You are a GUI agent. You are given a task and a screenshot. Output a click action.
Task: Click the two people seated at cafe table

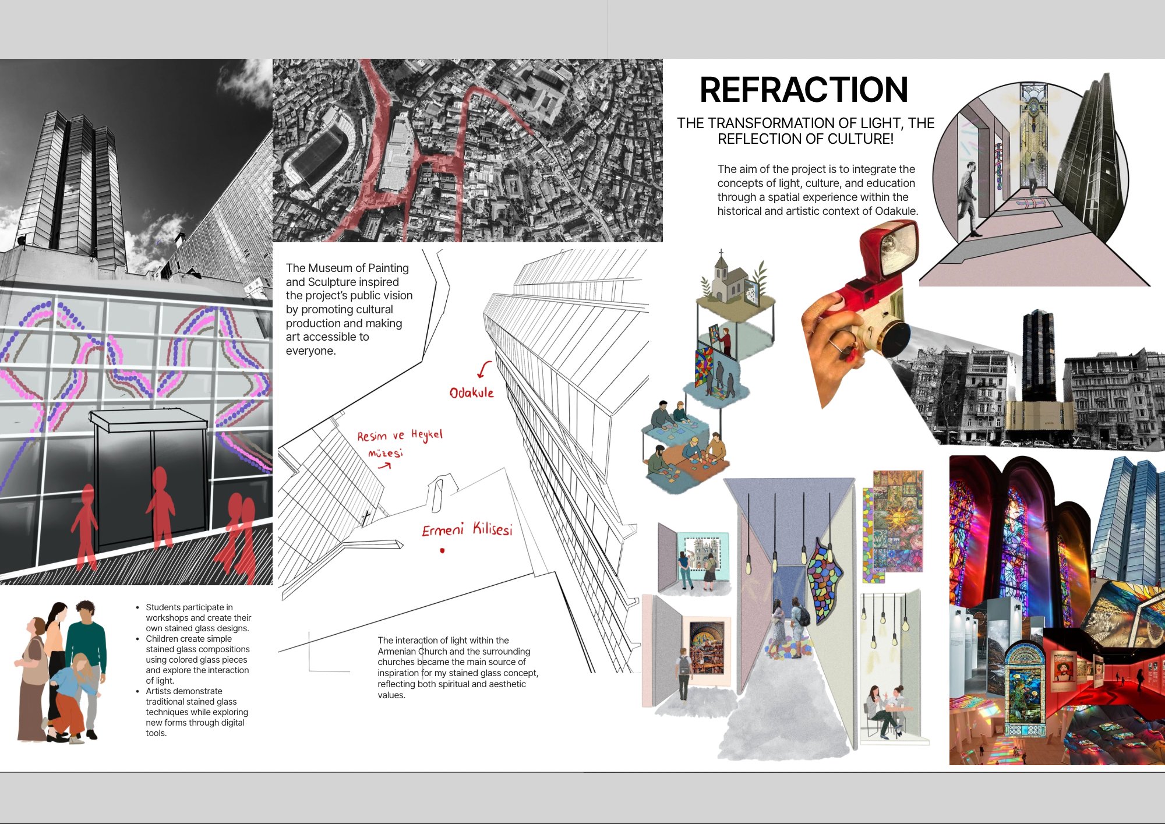(887, 712)
